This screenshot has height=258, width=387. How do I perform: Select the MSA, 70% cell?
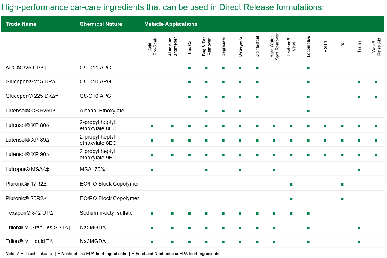pyautogui.click(x=92, y=169)
